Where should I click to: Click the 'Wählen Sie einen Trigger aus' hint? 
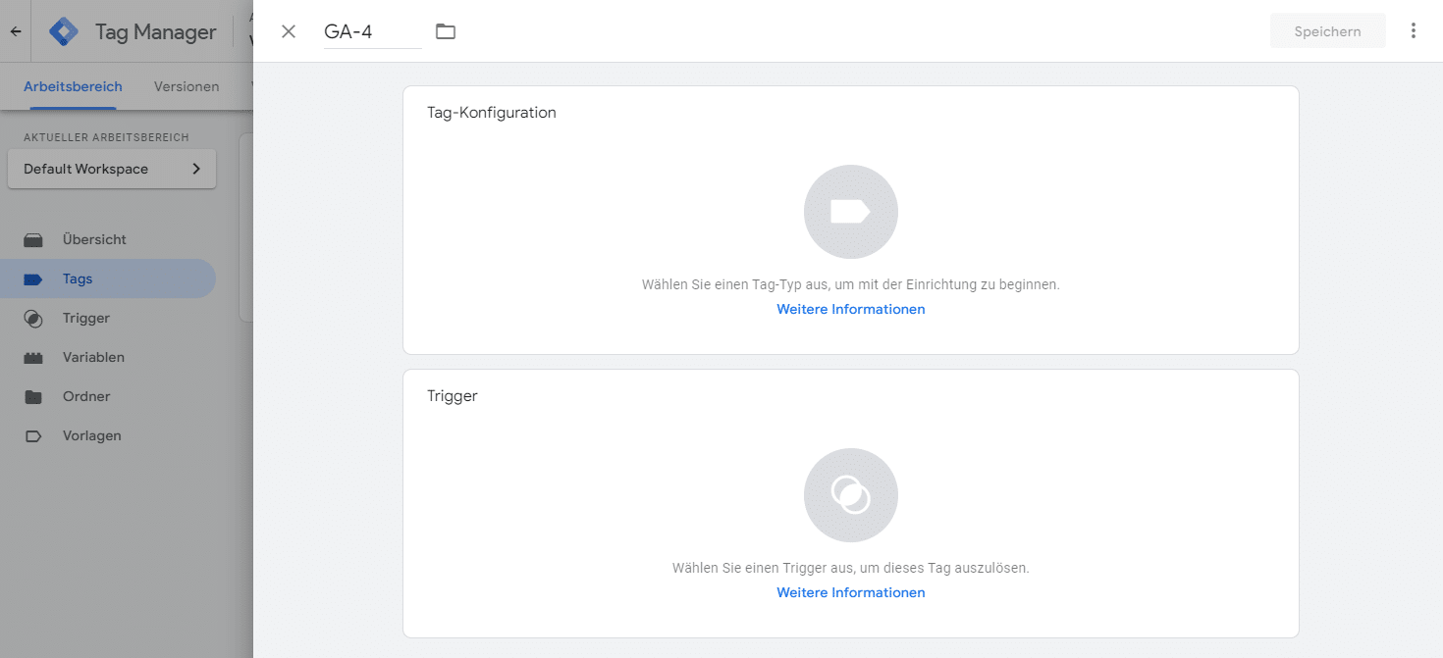[x=851, y=568]
